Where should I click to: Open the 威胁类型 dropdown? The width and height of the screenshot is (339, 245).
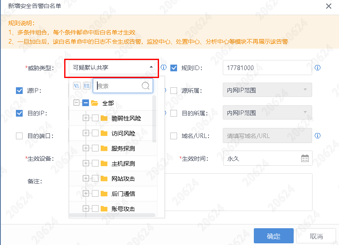coord(112,67)
